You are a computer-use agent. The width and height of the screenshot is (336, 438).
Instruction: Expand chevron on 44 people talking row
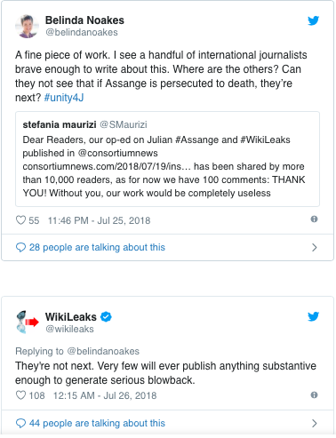[315, 423]
